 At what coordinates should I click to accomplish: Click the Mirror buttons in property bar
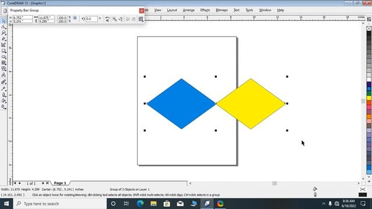[x=107, y=19]
